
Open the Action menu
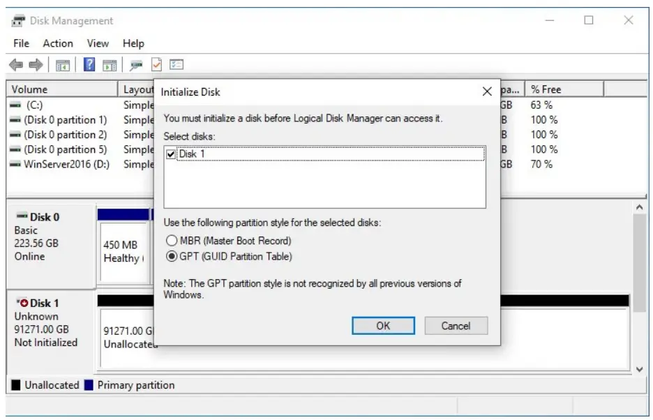point(58,43)
